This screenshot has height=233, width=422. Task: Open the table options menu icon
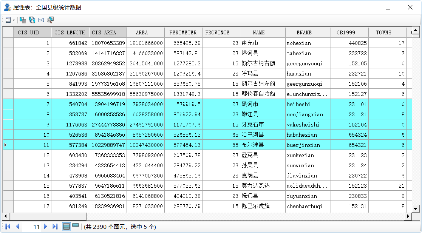[x=8, y=20]
